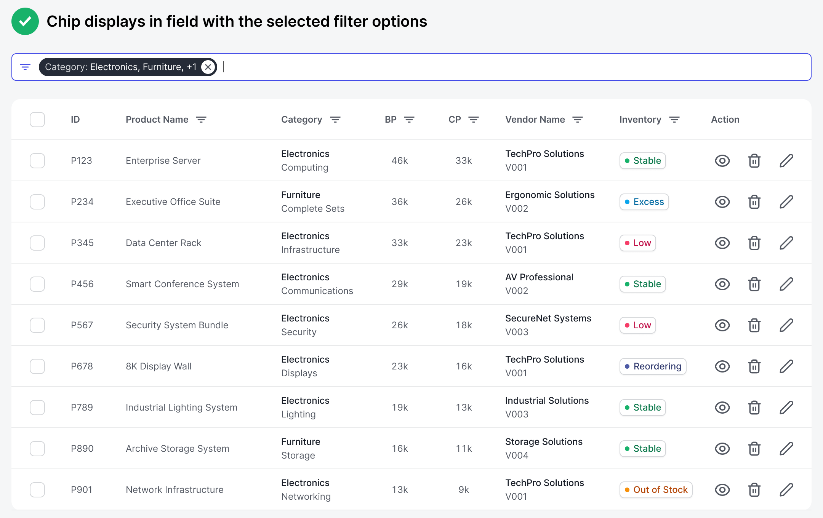Toggle the select-all header checkbox

[37, 120]
